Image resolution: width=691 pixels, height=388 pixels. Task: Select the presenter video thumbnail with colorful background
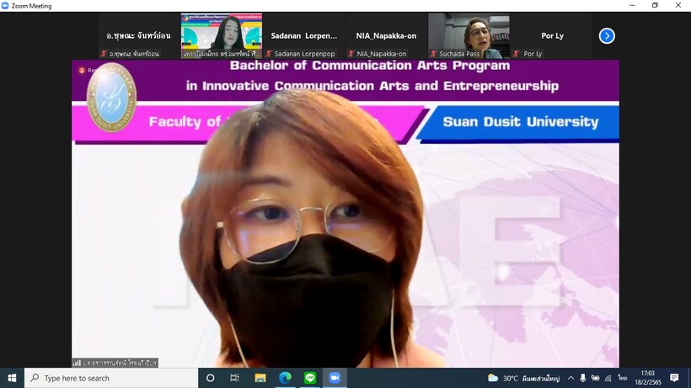pos(222,35)
